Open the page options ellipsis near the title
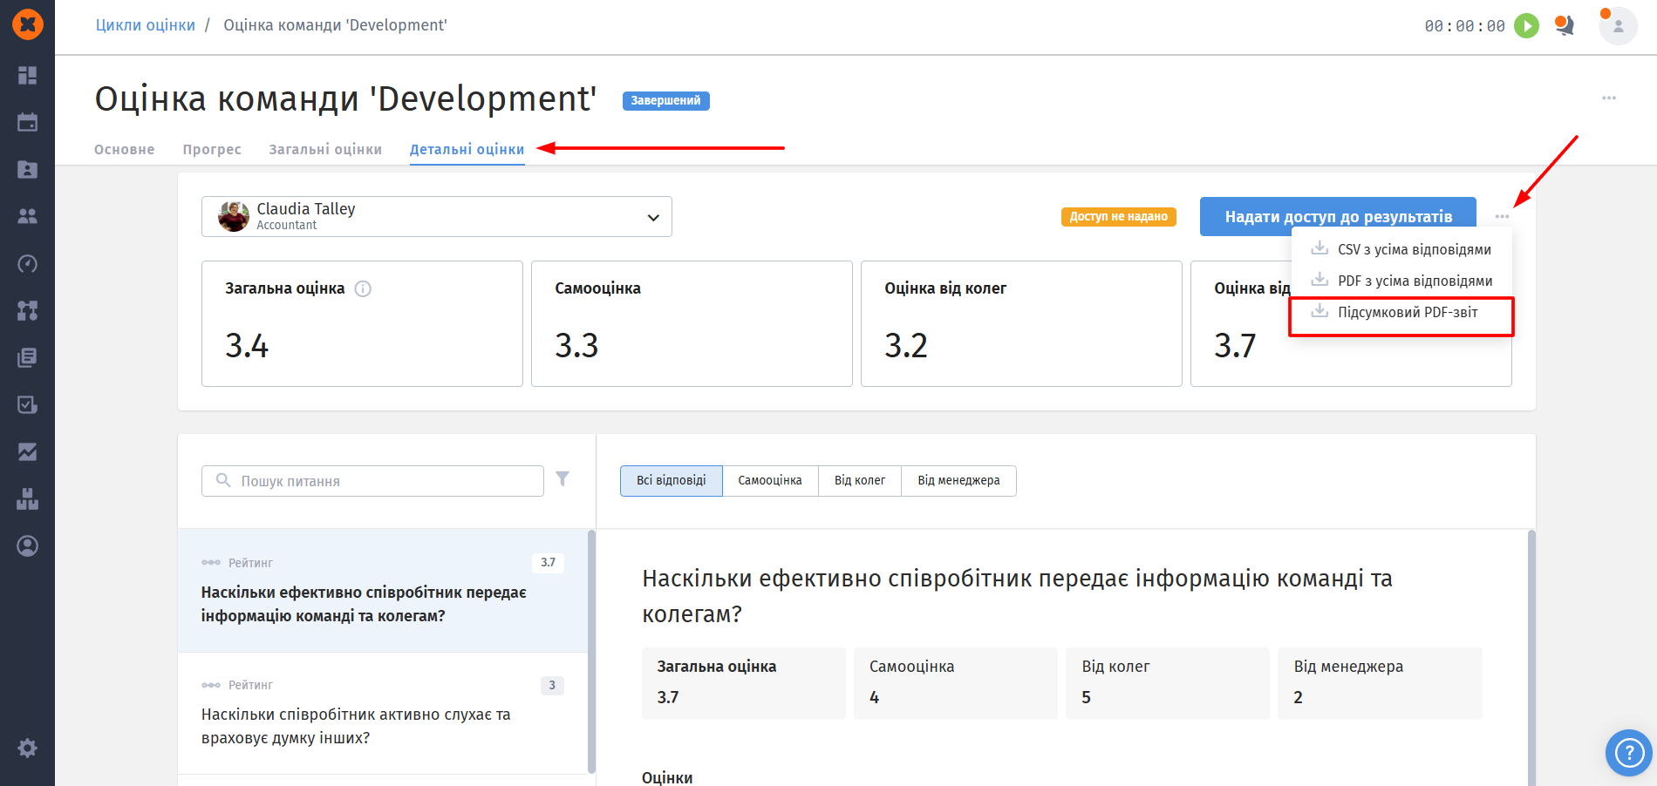This screenshot has height=786, width=1657. tap(1609, 98)
